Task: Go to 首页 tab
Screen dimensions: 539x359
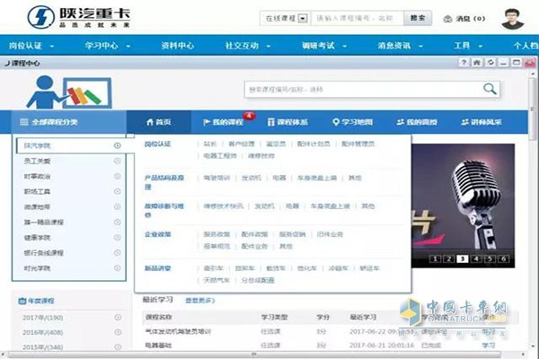Action: (161, 121)
